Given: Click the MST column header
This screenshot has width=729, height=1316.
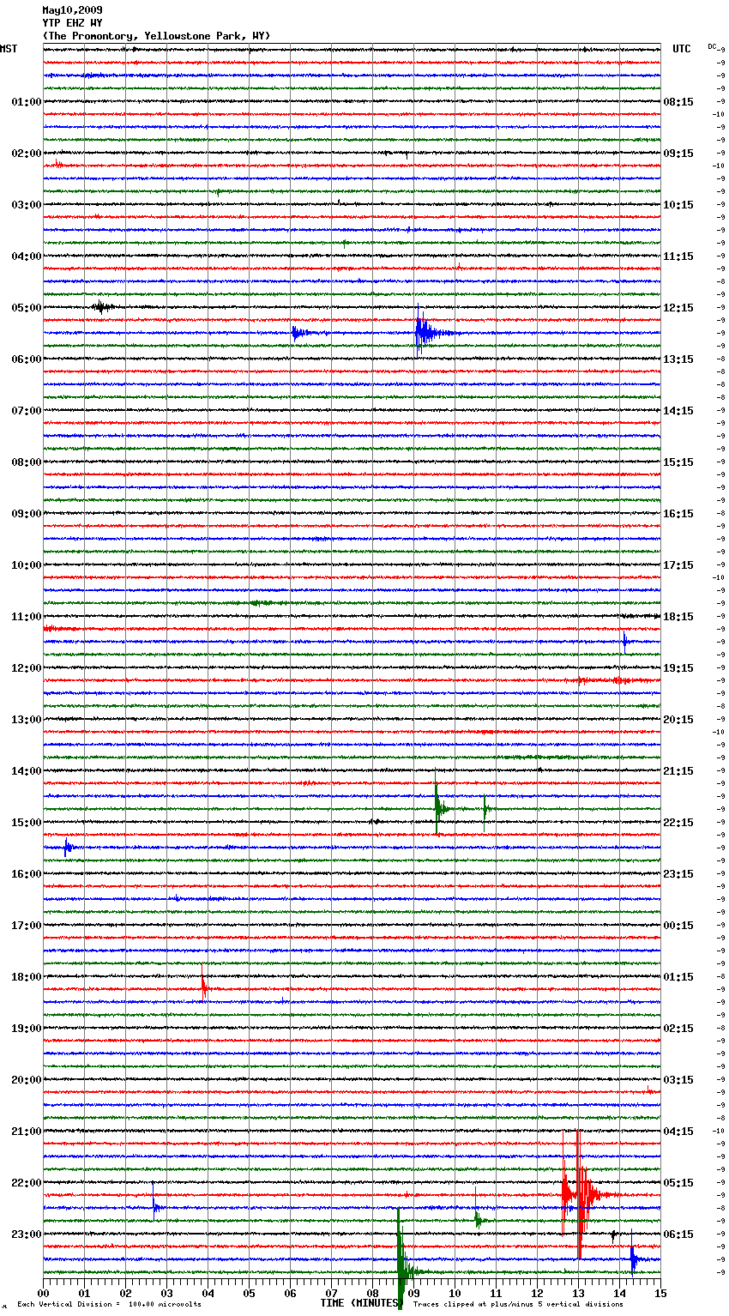Looking at the screenshot, I should point(9,49).
